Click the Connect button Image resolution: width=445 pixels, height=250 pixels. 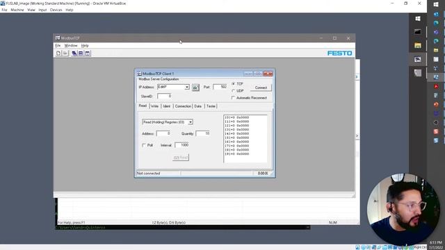pos(261,87)
